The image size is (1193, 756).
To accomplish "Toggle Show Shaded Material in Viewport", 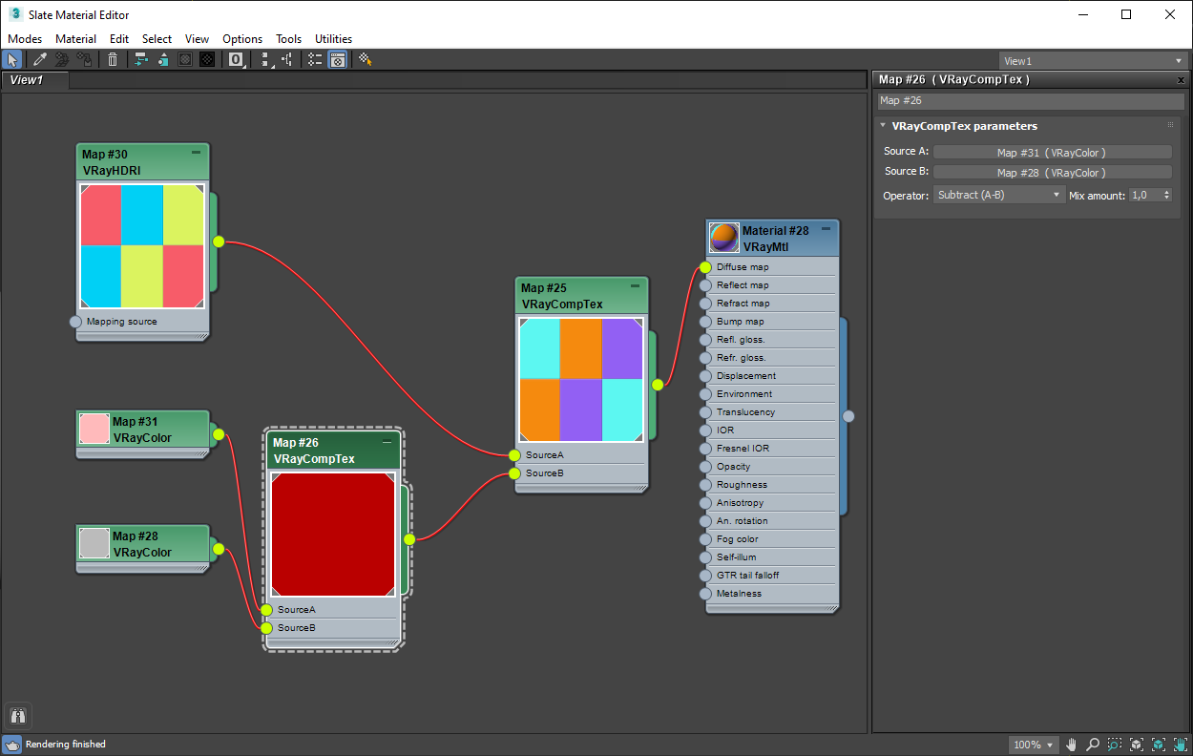I will [185, 59].
